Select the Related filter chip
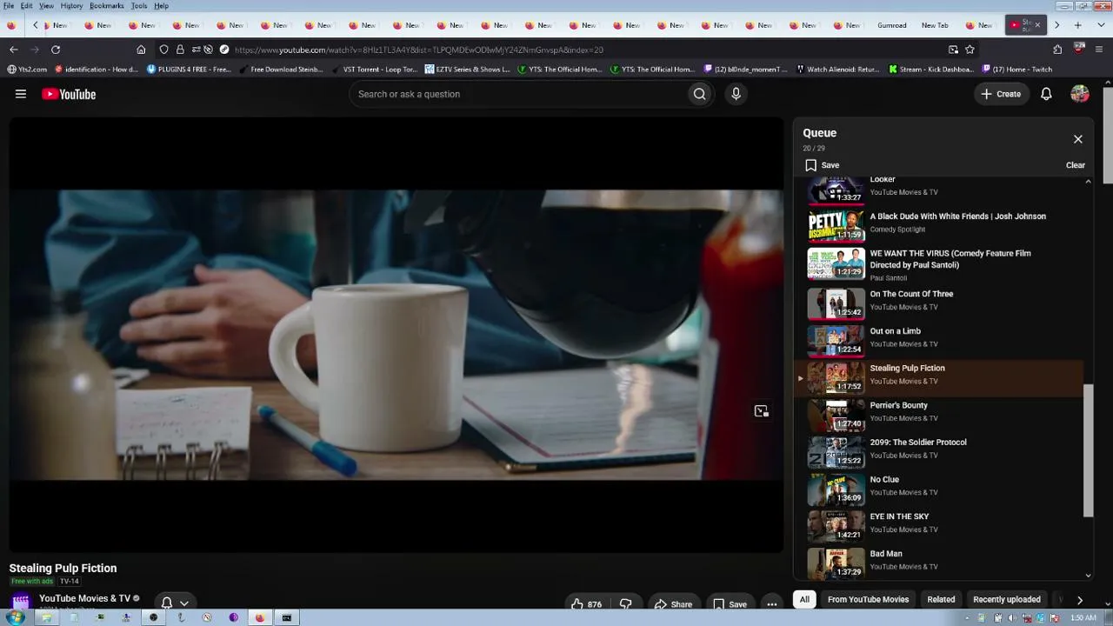 pos(941,599)
